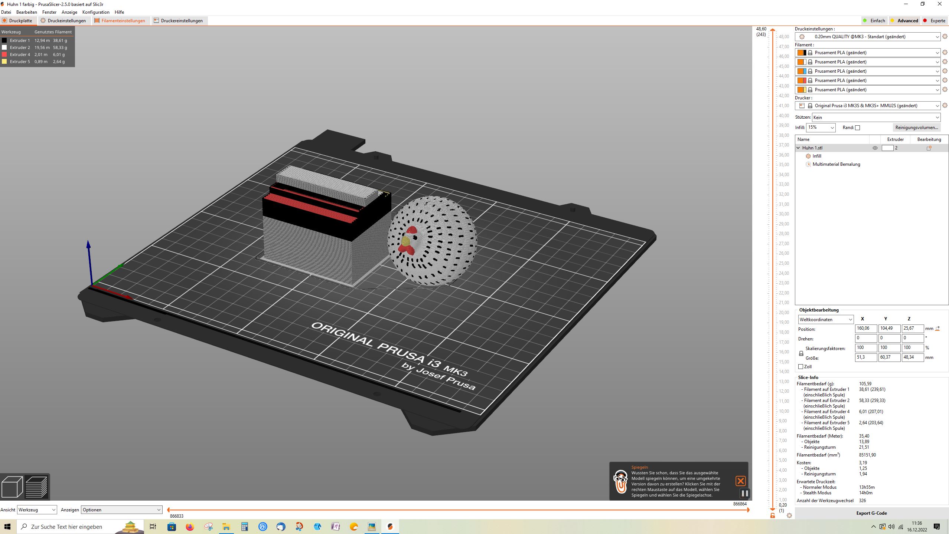The width and height of the screenshot is (949, 534).
Task: Open the Konfiguration menu
Action: (x=96, y=12)
